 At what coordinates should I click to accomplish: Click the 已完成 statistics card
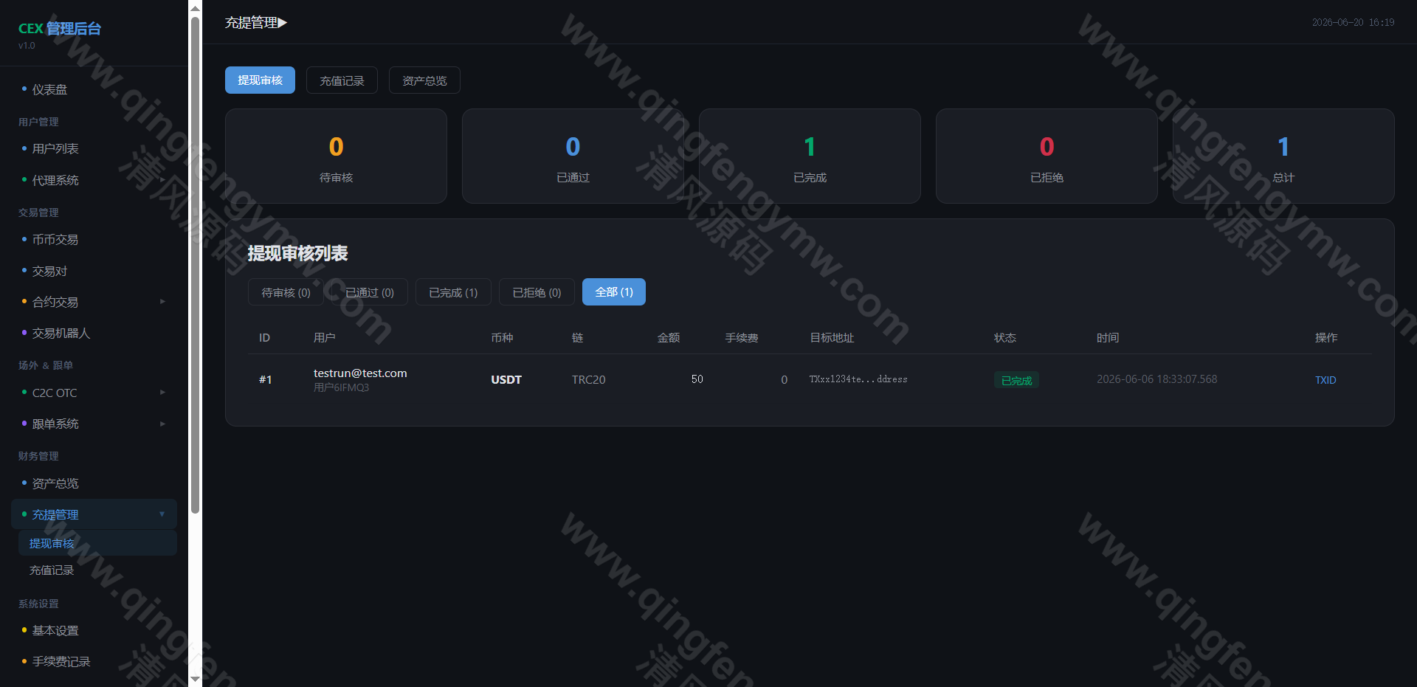(x=810, y=156)
